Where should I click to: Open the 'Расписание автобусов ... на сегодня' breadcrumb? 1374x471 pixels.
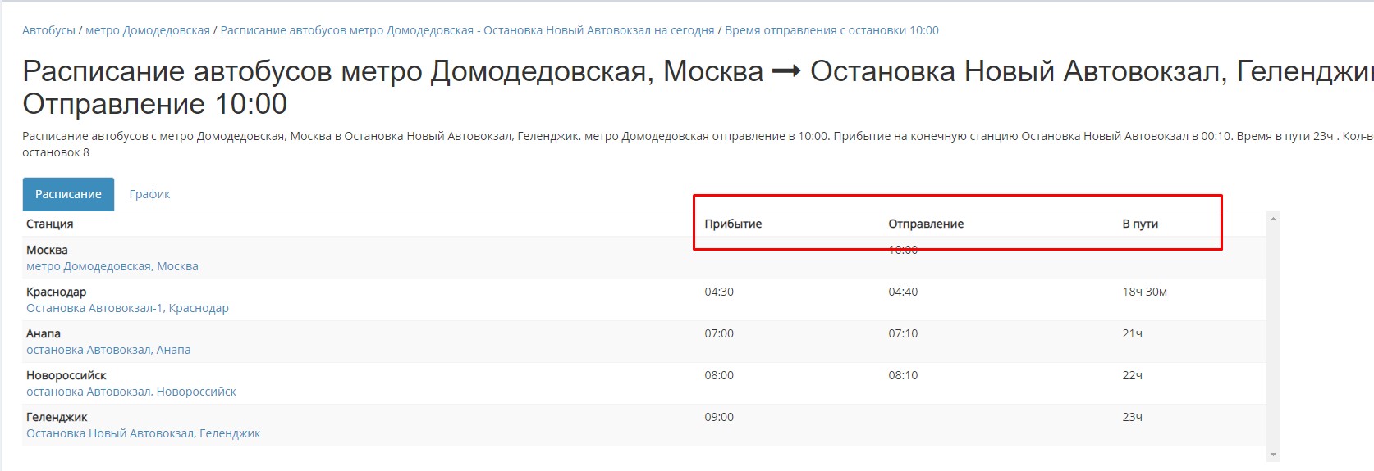click(x=467, y=30)
